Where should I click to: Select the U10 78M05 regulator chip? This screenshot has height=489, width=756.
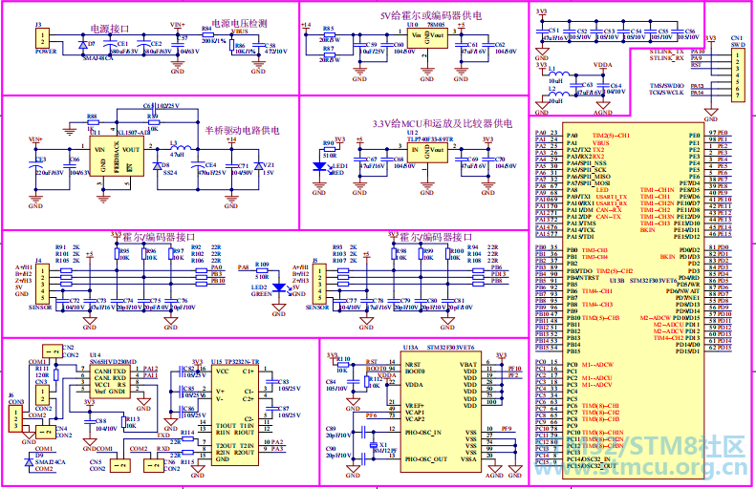click(x=427, y=38)
